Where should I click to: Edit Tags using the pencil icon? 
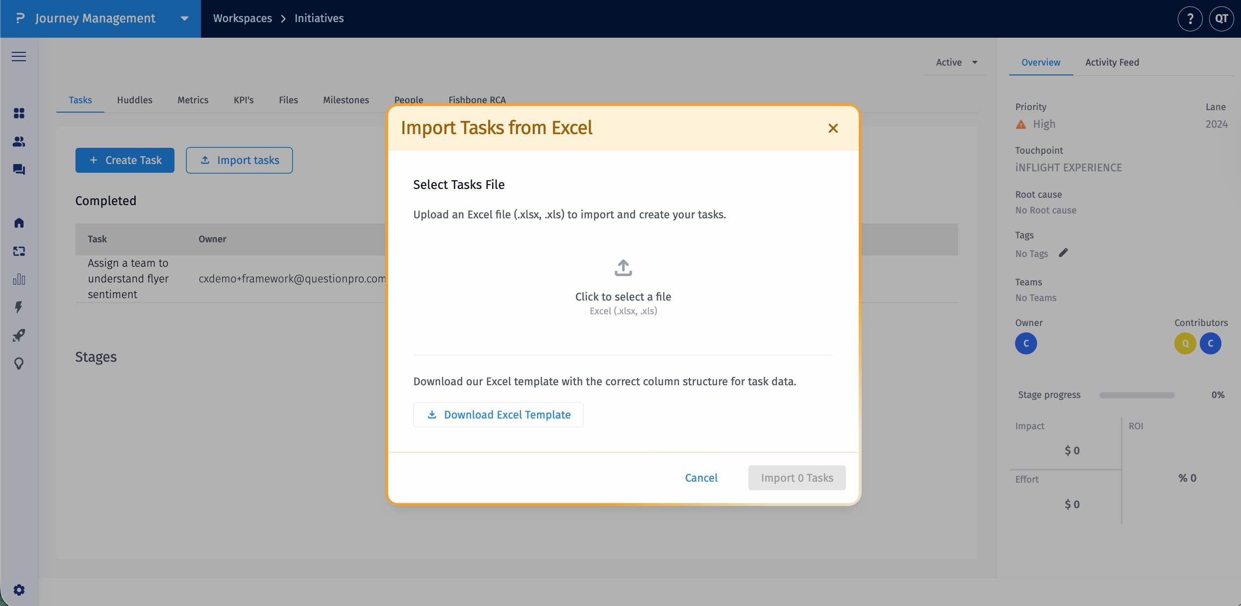click(1064, 253)
